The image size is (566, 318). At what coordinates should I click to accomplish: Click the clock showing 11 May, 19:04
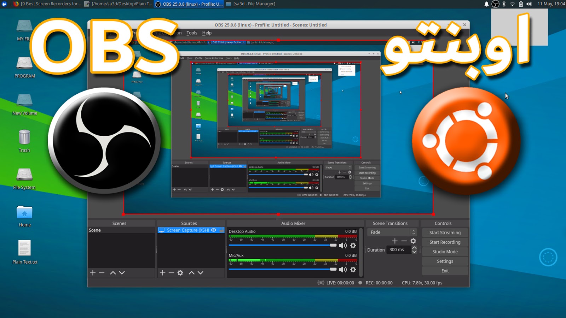click(551, 4)
